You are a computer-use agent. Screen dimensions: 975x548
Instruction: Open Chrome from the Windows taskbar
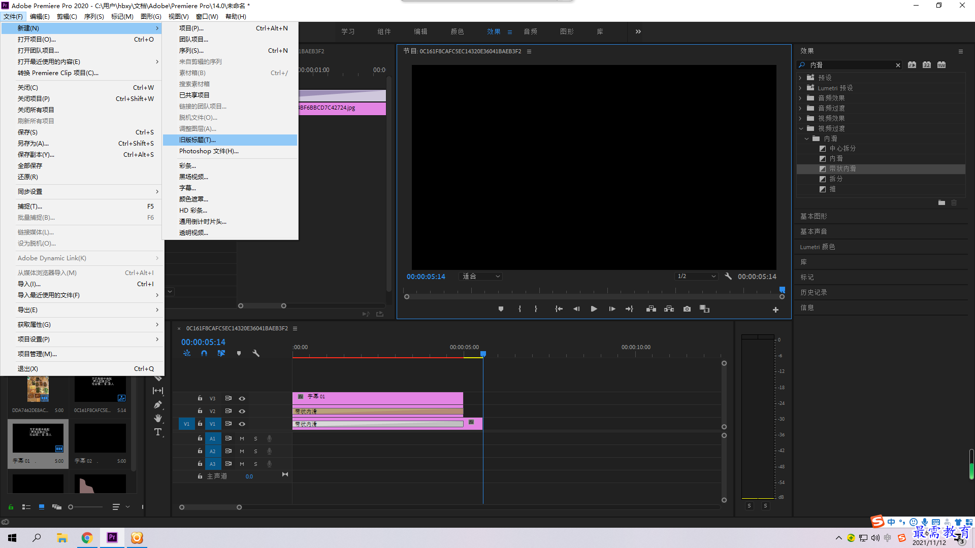click(87, 538)
